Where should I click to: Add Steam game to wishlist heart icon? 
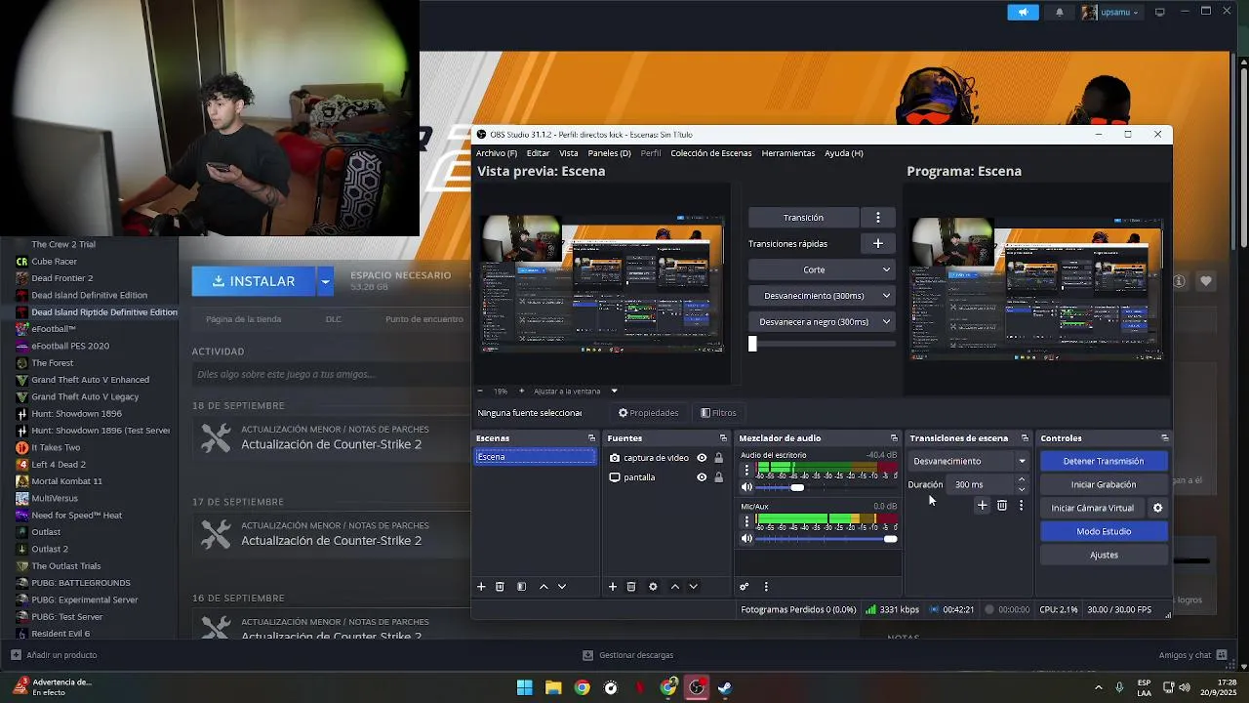click(x=1206, y=281)
